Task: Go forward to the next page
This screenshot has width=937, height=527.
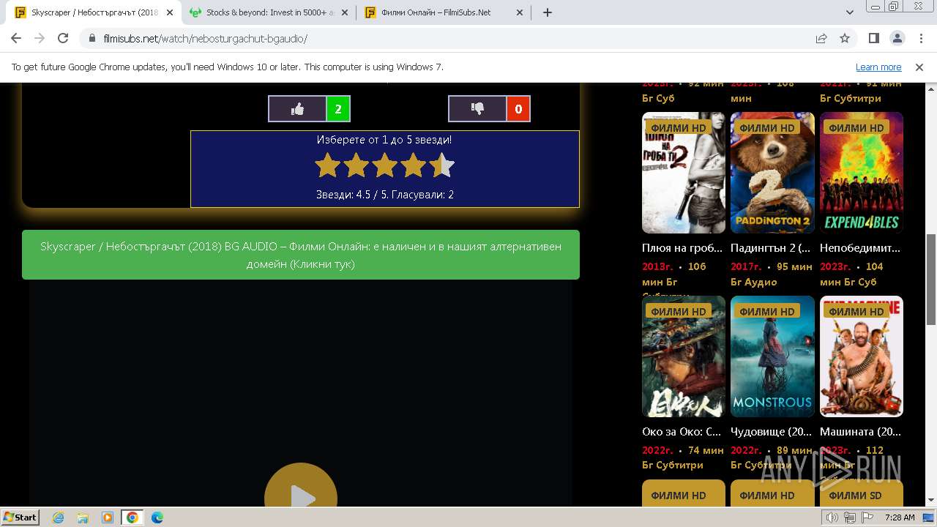Action: (40, 38)
